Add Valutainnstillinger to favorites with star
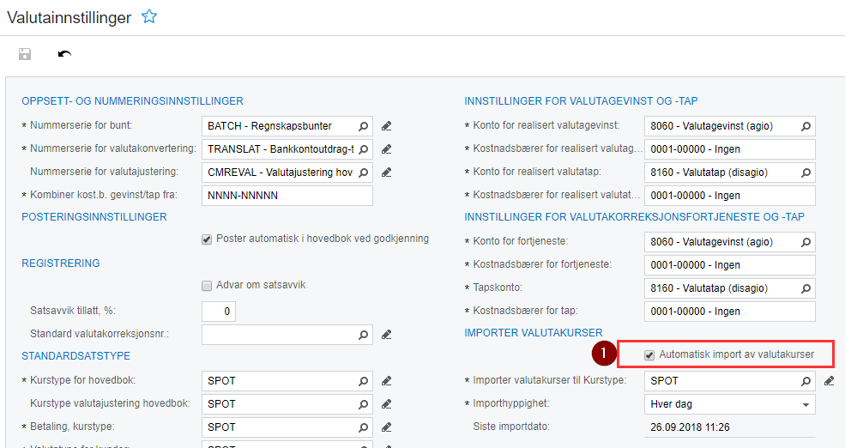The height and width of the screenshot is (448, 845). pos(149,16)
